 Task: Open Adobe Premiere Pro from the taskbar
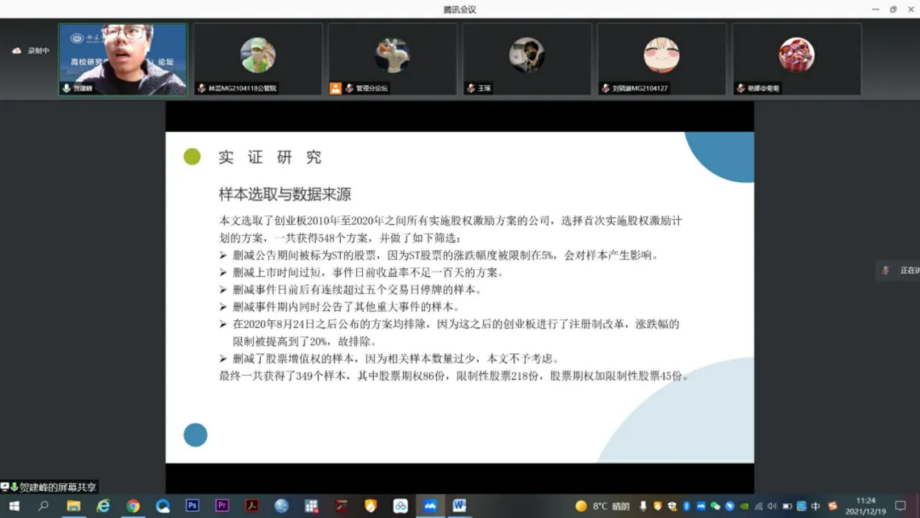pyautogui.click(x=222, y=506)
